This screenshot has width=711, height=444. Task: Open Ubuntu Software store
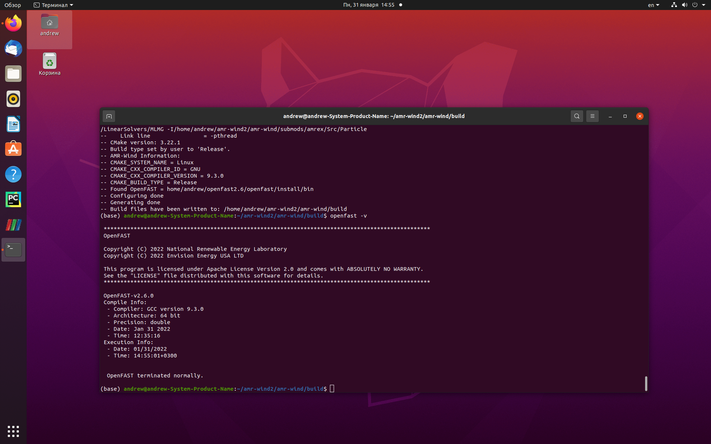click(x=13, y=149)
